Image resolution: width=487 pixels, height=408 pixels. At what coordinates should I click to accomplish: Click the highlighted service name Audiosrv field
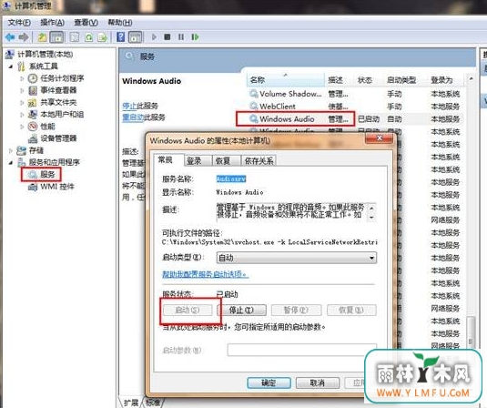[231, 179]
